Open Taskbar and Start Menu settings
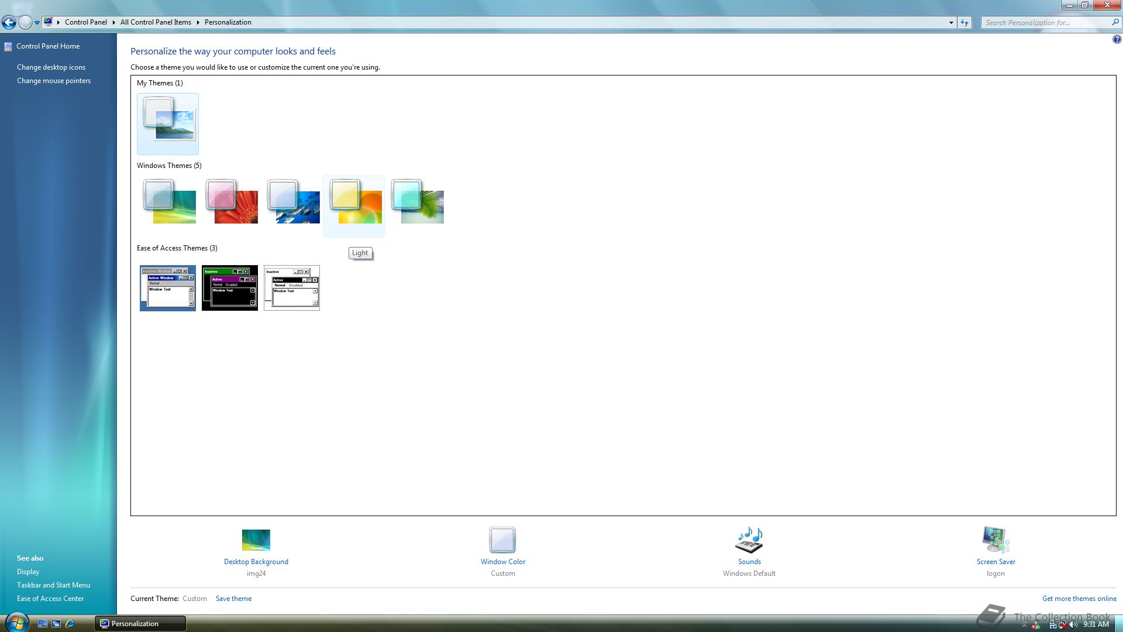Screen dimensions: 1123x632 pos(53,585)
